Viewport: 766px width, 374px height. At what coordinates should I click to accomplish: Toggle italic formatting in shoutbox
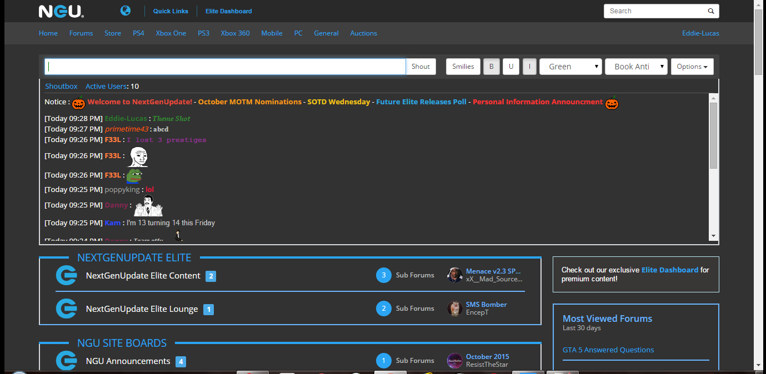[x=529, y=67]
